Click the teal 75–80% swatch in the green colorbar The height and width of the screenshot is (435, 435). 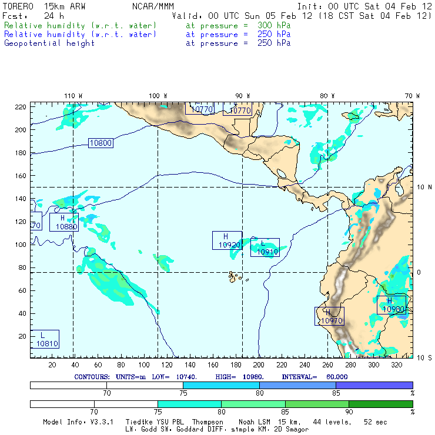point(189,404)
